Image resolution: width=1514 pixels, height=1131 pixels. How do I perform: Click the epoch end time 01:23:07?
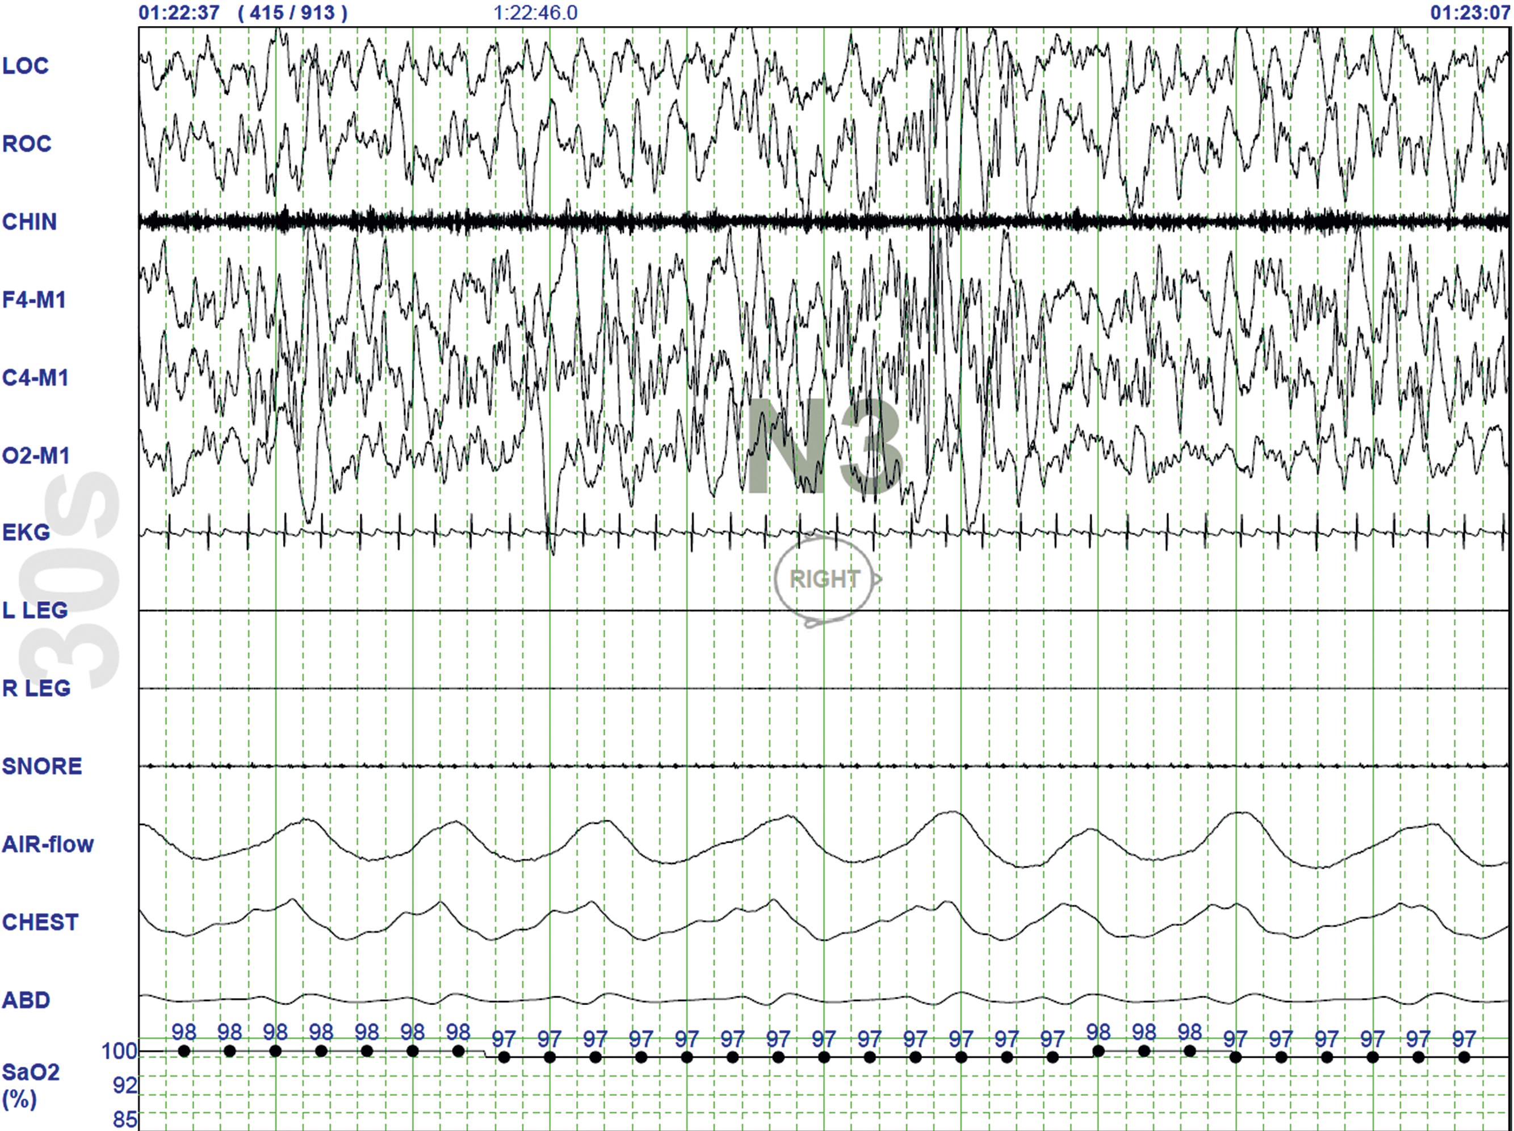1470,13
